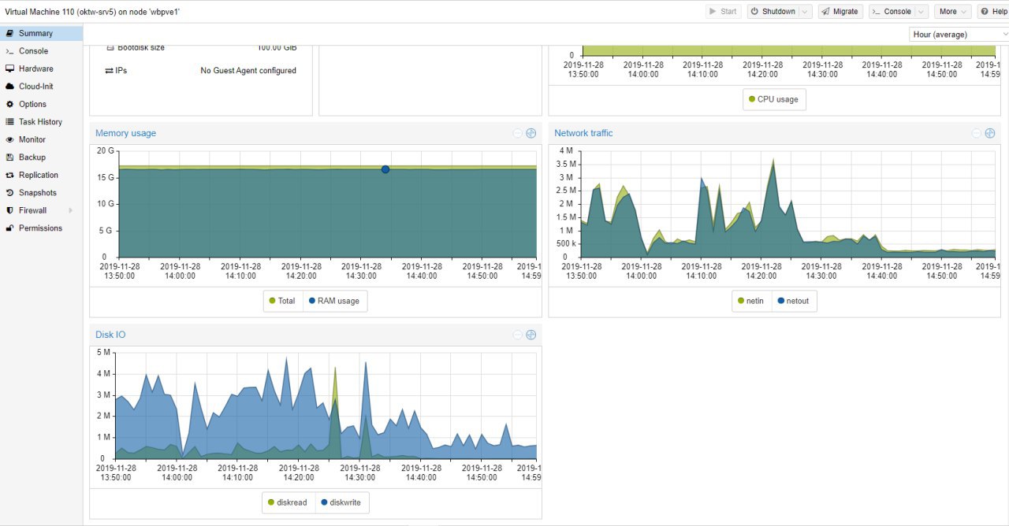
Task: Open the Summary sidebar item
Action: tap(41, 33)
